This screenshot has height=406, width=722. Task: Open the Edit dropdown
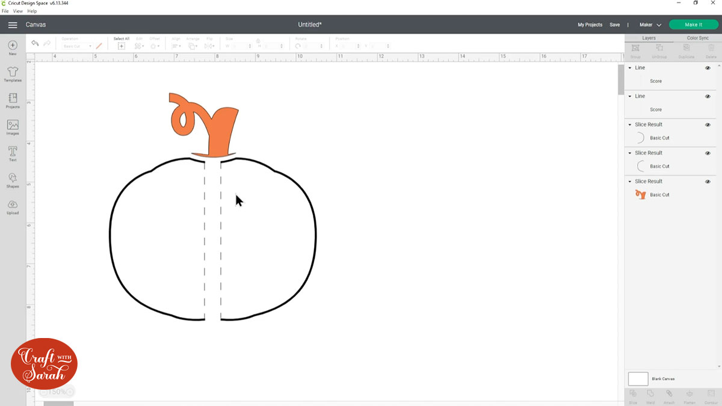[139, 46]
